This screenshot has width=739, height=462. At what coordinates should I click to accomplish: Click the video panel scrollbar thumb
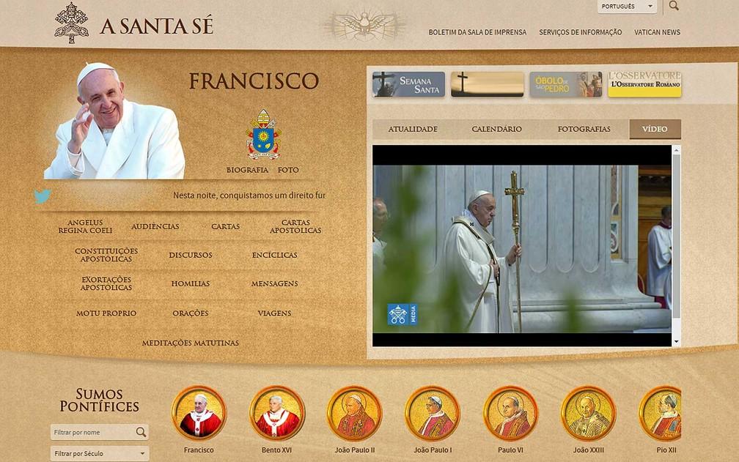[676, 236]
